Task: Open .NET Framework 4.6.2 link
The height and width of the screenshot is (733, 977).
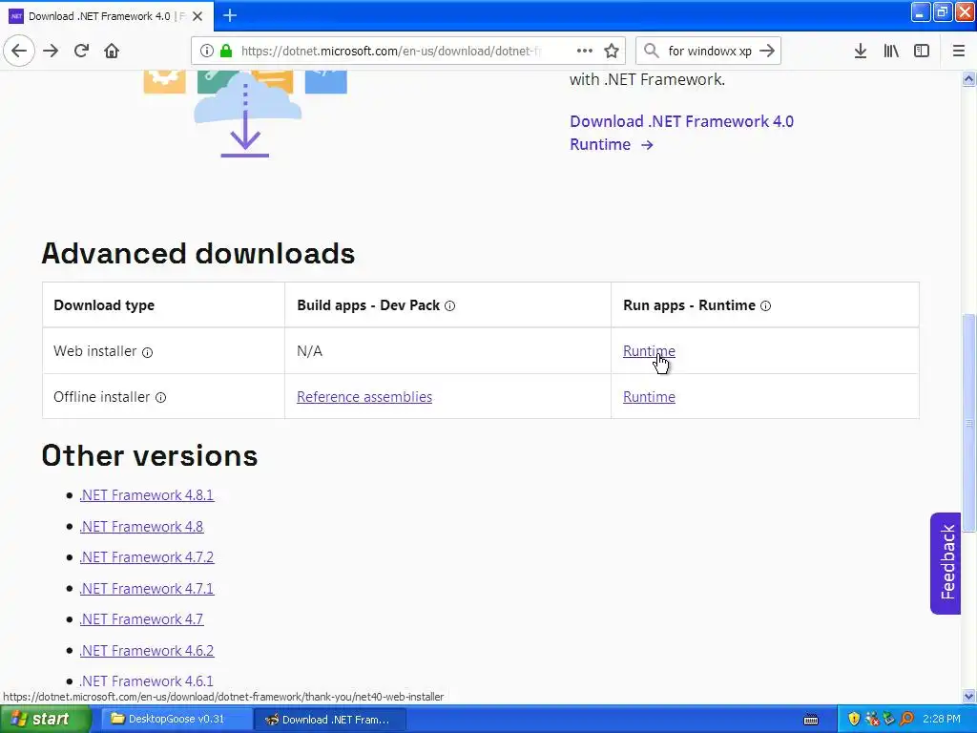Action: point(146,650)
